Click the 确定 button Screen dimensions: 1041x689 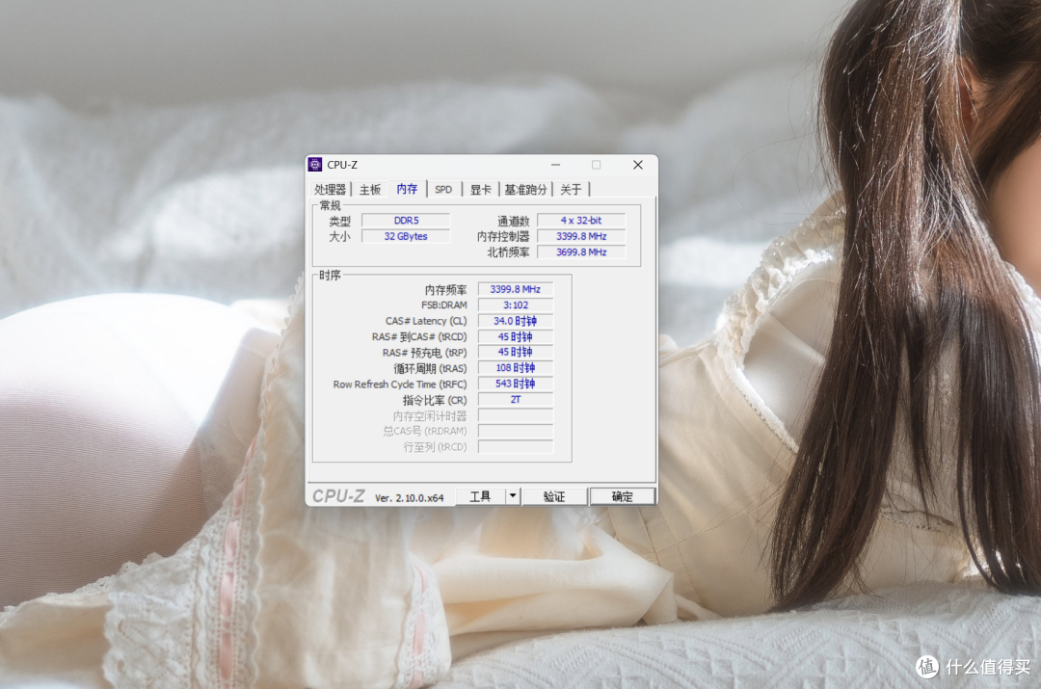coord(622,496)
